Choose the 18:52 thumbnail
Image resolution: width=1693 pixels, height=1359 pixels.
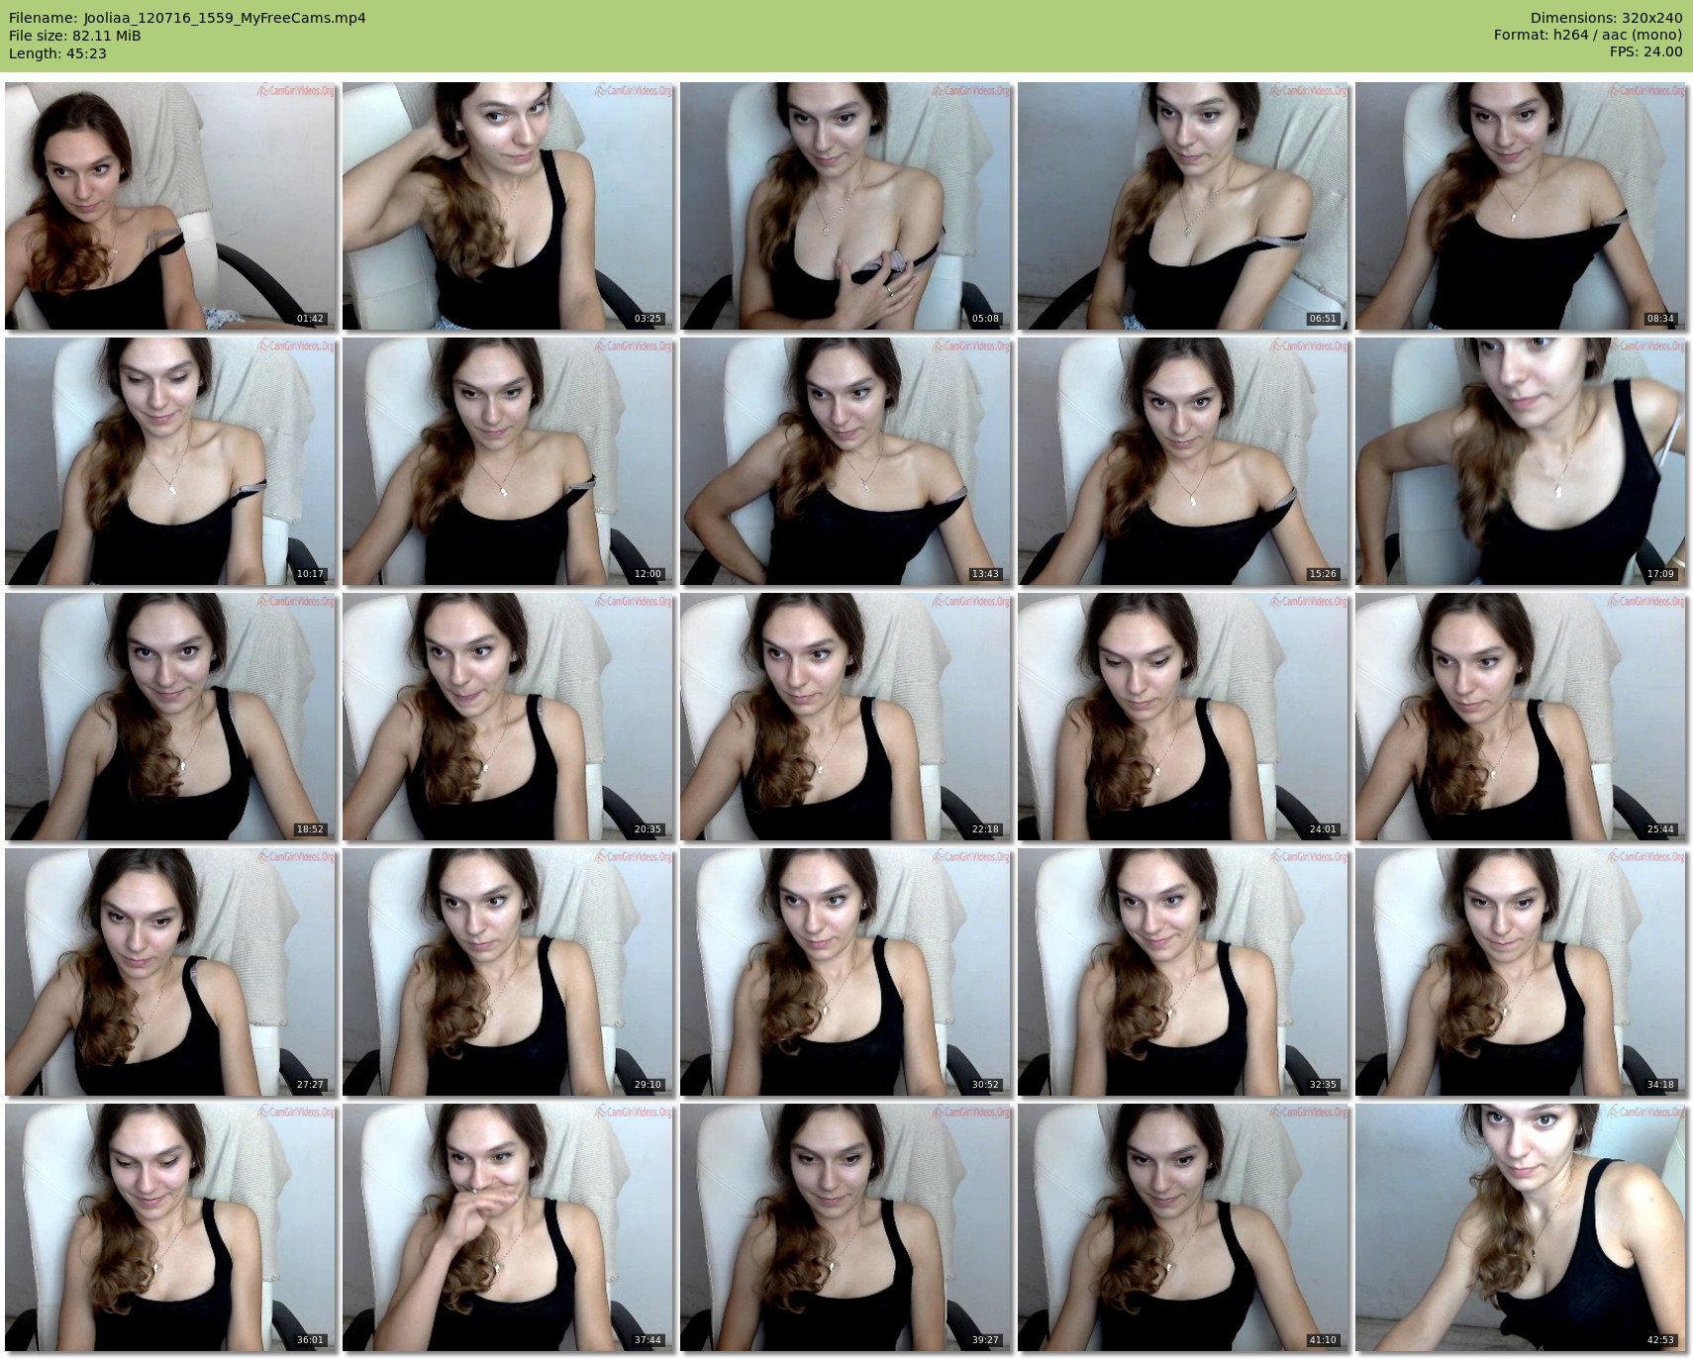pos(170,717)
